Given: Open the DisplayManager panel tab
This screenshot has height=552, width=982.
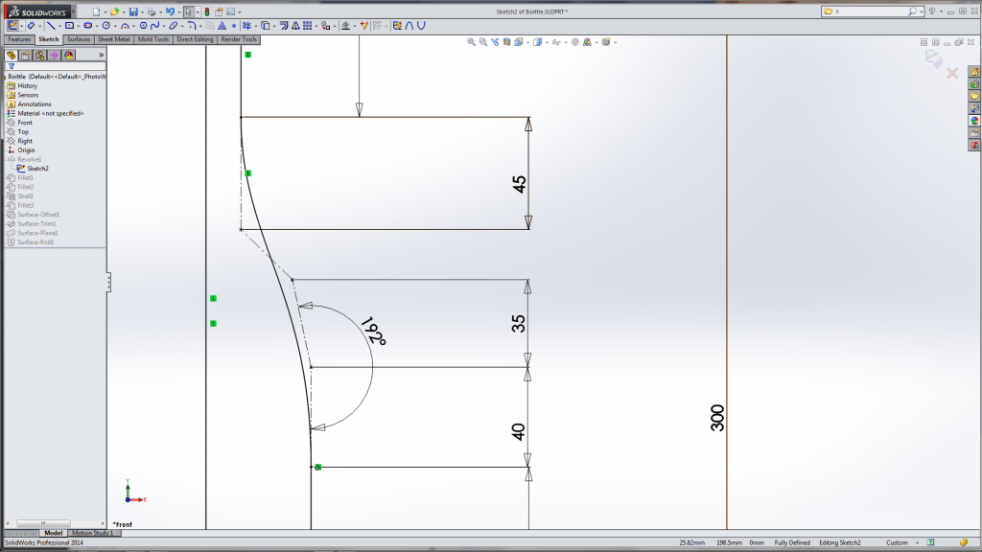Looking at the screenshot, I should pyautogui.click(x=67, y=55).
